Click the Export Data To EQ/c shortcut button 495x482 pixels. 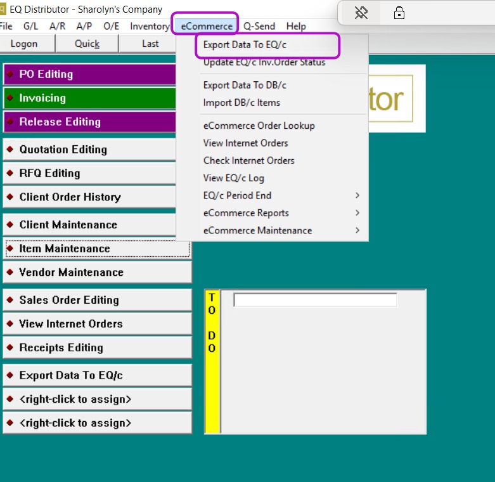tap(98, 375)
